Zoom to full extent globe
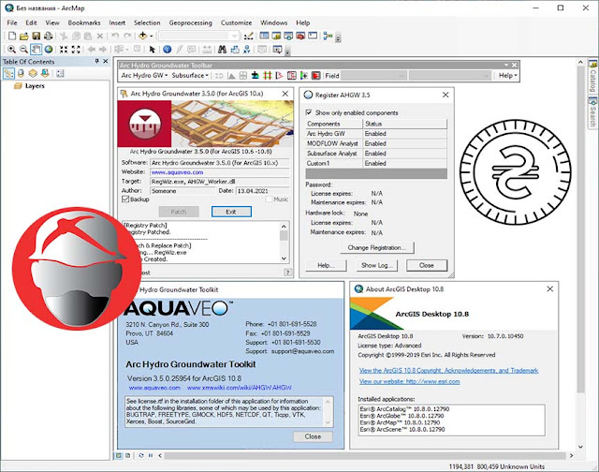The width and height of the screenshot is (599, 472). (49, 50)
